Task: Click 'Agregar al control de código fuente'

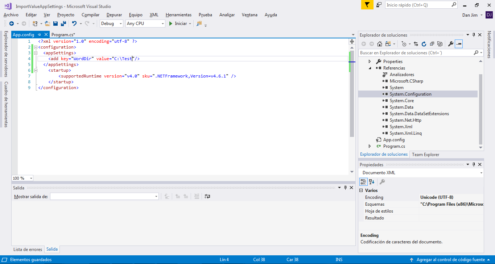Action: coord(450,260)
